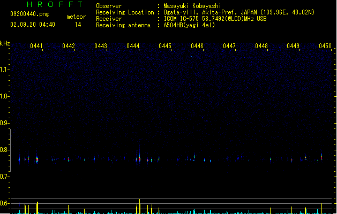
Task: Click the 0447 time marker
Action: click(x=229, y=46)
